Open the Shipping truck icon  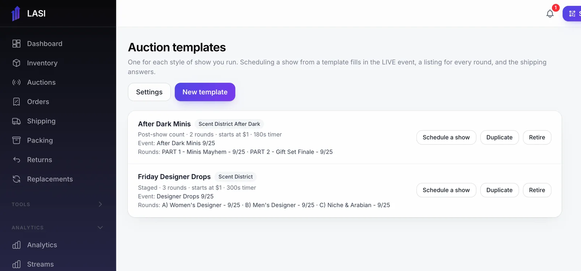[x=16, y=121]
